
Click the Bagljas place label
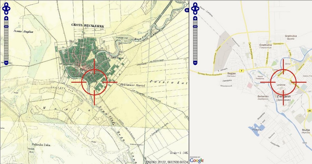[231, 74]
